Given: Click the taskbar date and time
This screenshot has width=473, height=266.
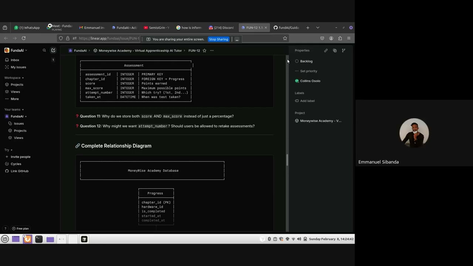Looking at the screenshot, I should (331, 239).
